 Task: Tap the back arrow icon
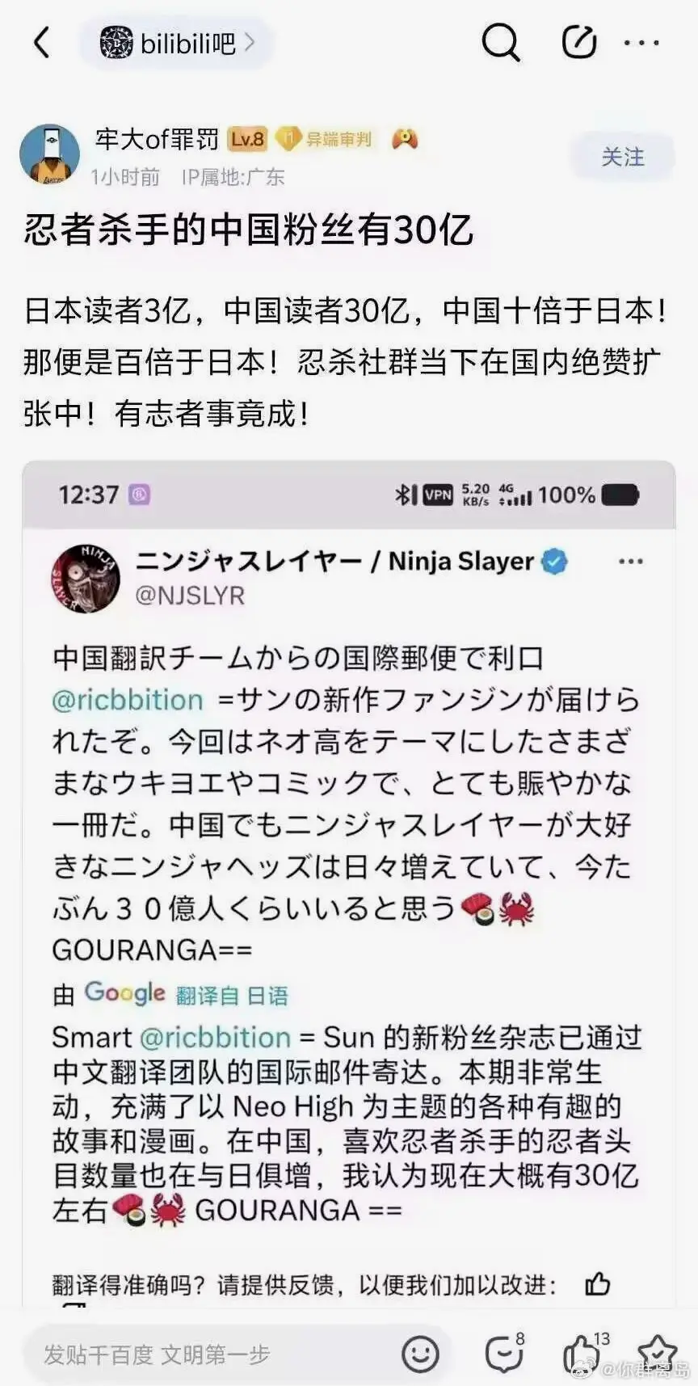(x=42, y=42)
